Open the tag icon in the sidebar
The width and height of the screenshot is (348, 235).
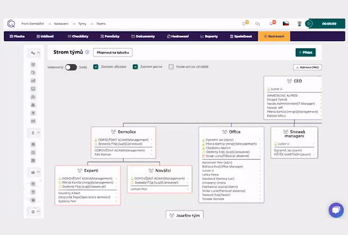click(33, 73)
